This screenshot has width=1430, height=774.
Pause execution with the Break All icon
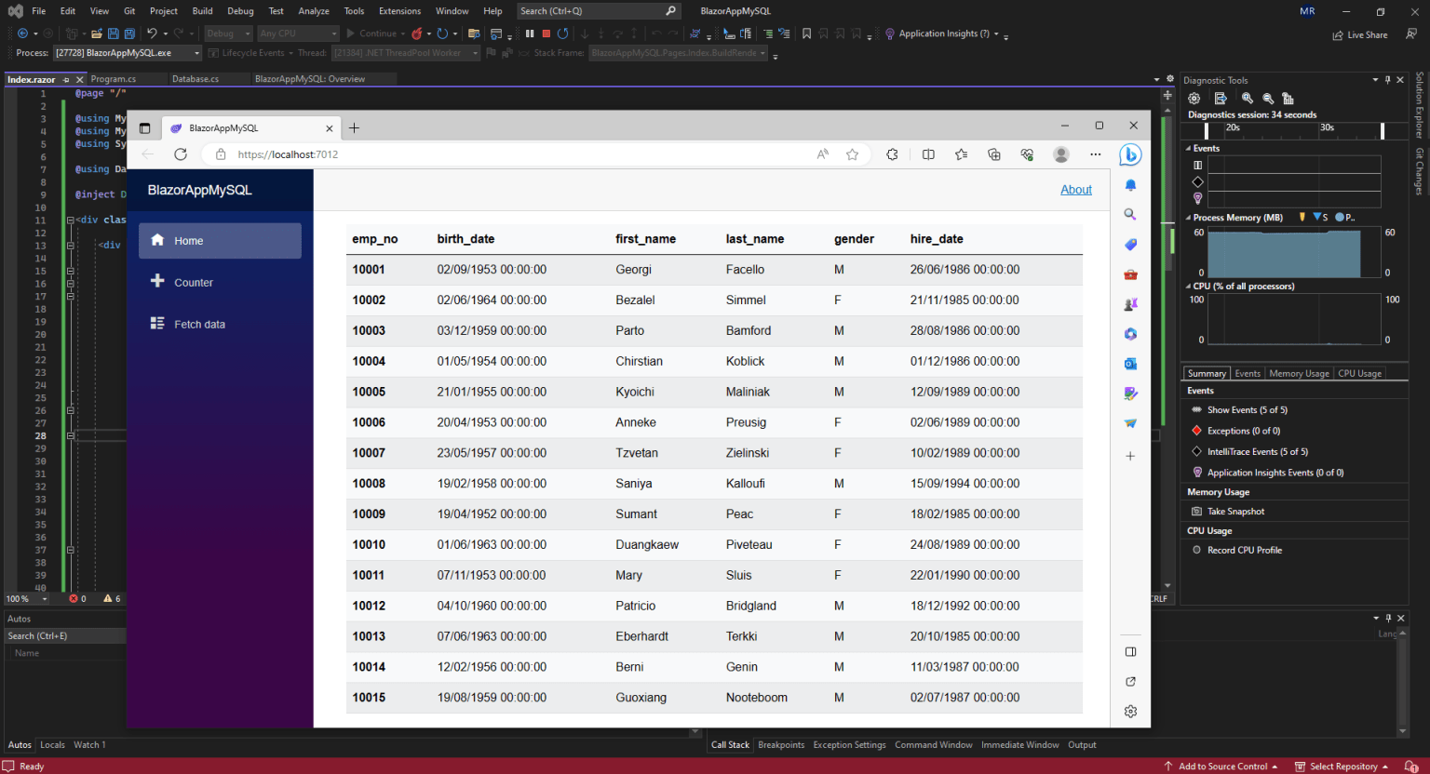(530, 33)
